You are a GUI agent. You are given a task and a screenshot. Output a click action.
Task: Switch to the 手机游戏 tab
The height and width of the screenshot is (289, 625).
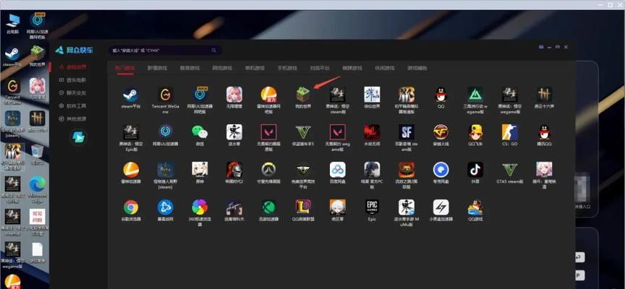point(287,68)
